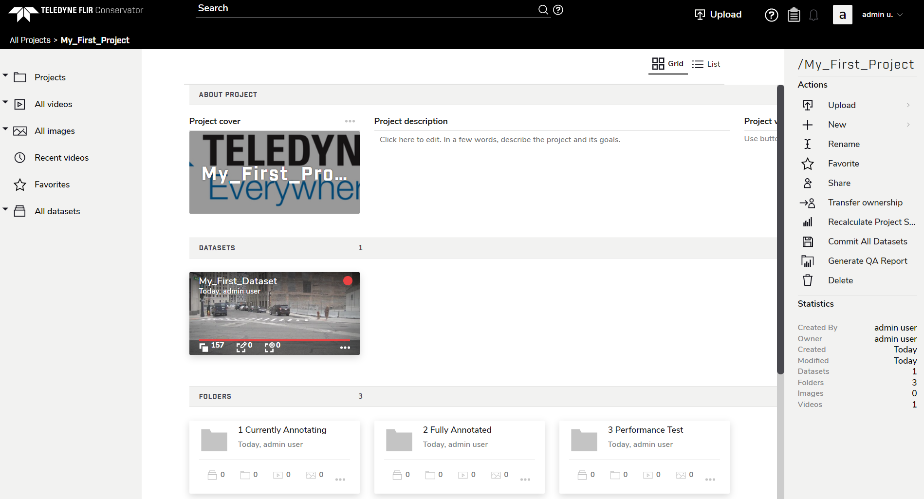Click the notifications bell icon

(813, 15)
